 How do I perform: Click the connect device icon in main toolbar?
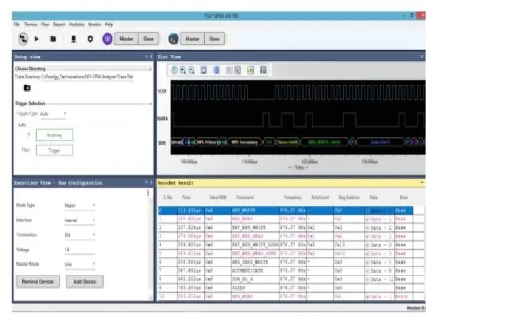23,39
